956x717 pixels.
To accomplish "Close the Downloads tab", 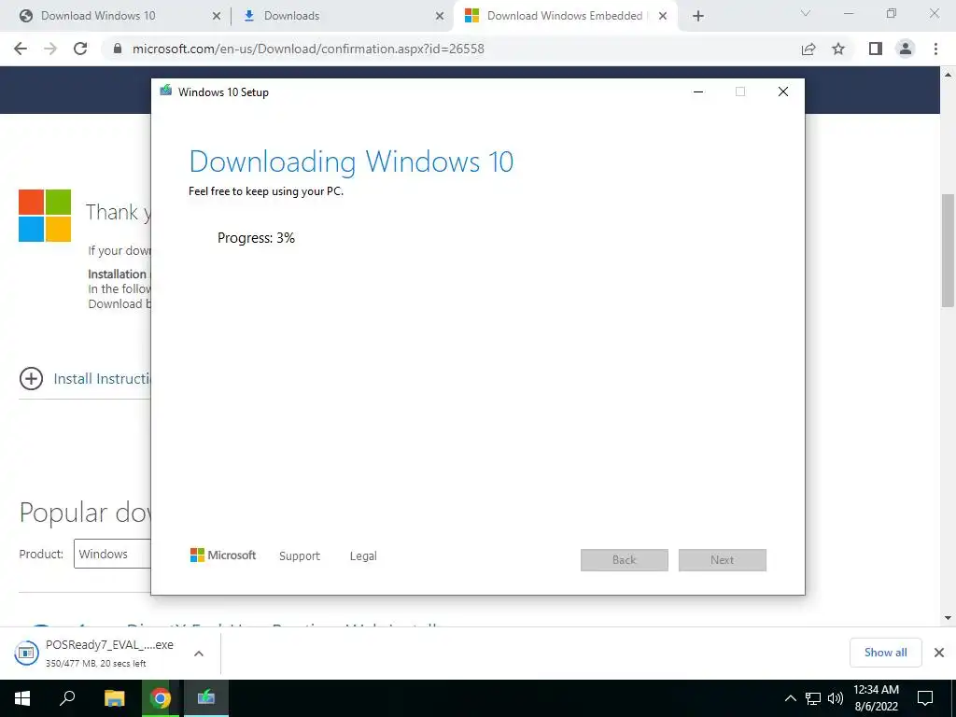I will click(439, 16).
